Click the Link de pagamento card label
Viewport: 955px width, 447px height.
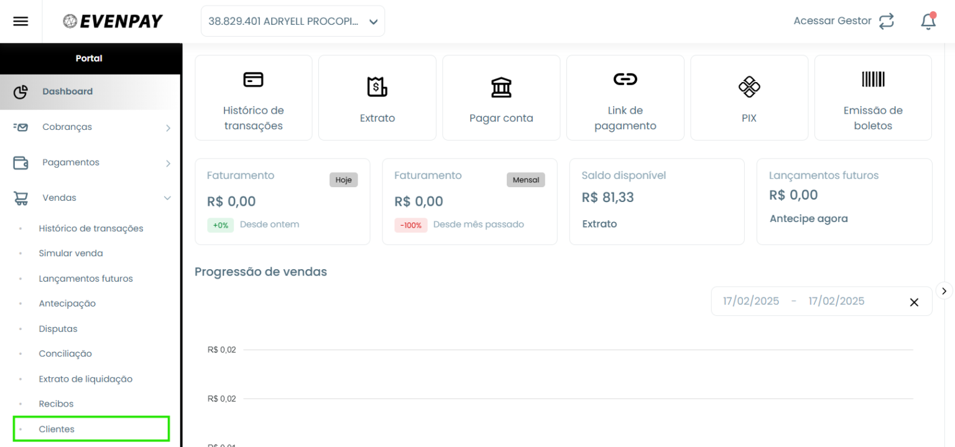(x=625, y=118)
